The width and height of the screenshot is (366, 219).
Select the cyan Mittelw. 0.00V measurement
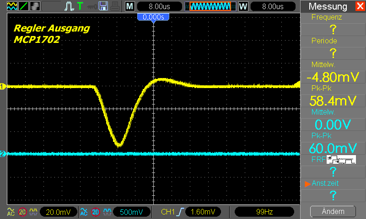click(x=333, y=120)
